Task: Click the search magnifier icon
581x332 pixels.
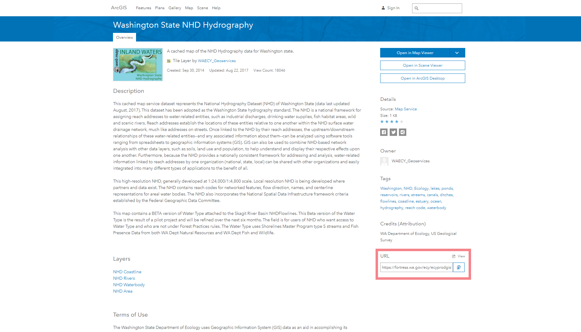Action: click(x=416, y=8)
